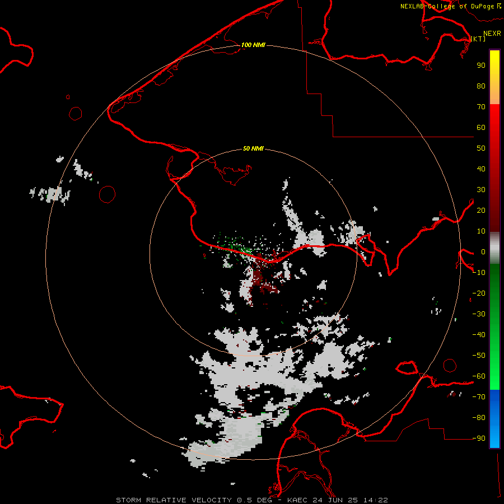Image resolution: width=504 pixels, height=504 pixels.
Task: Click the -10 value on velocity scale
Action: (x=479, y=273)
